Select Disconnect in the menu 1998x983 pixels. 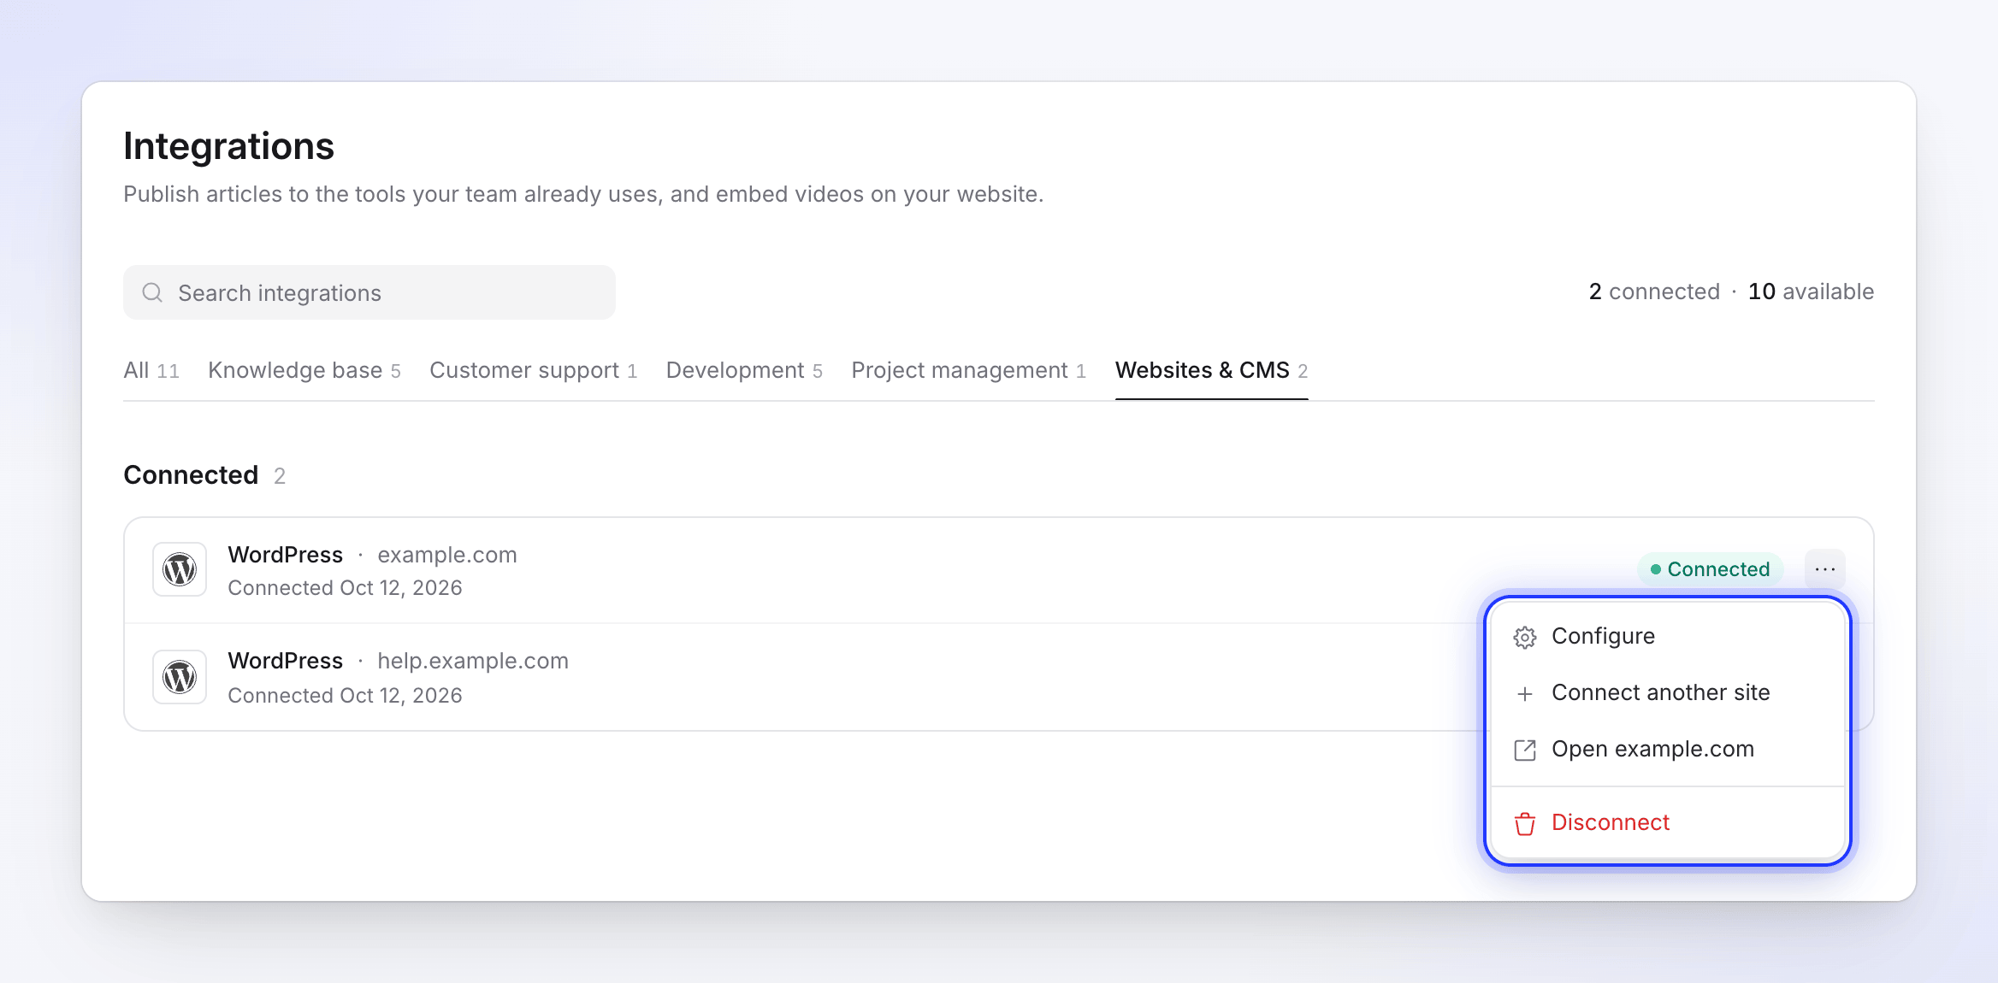(1668, 823)
